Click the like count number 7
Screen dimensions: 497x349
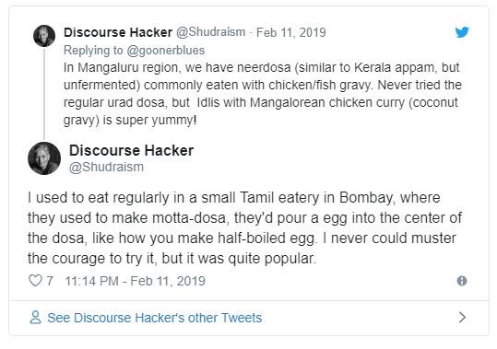pyautogui.click(x=50, y=281)
